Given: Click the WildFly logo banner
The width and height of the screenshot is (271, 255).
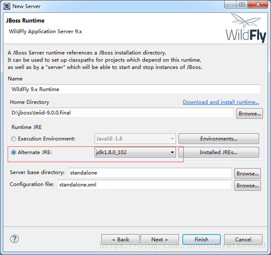Looking at the screenshot, I should (246, 28).
